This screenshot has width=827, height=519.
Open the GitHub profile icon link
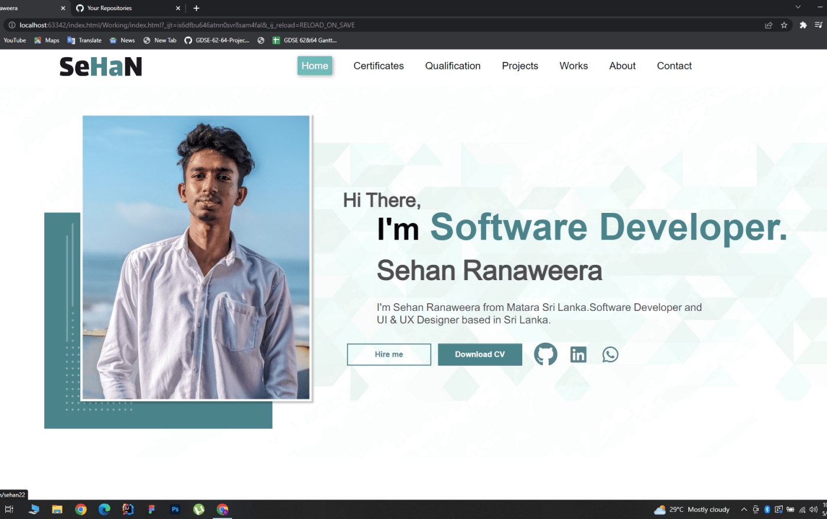pyautogui.click(x=545, y=354)
